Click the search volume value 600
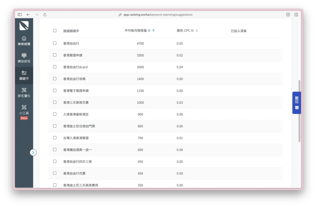Image resolution: width=316 pixels, height=207 pixels. (140, 150)
